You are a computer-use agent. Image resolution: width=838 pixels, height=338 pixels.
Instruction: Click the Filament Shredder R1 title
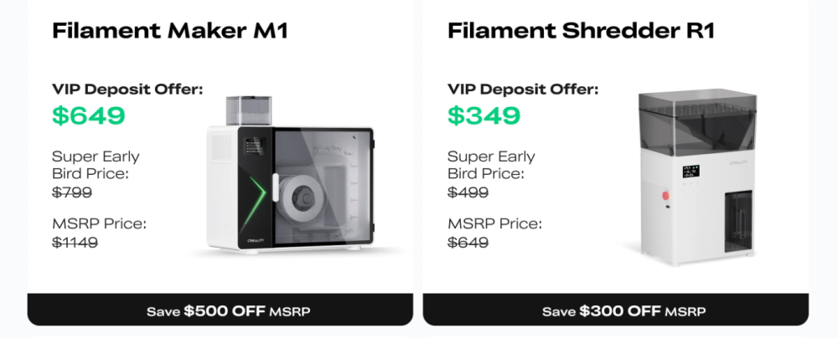tap(582, 32)
